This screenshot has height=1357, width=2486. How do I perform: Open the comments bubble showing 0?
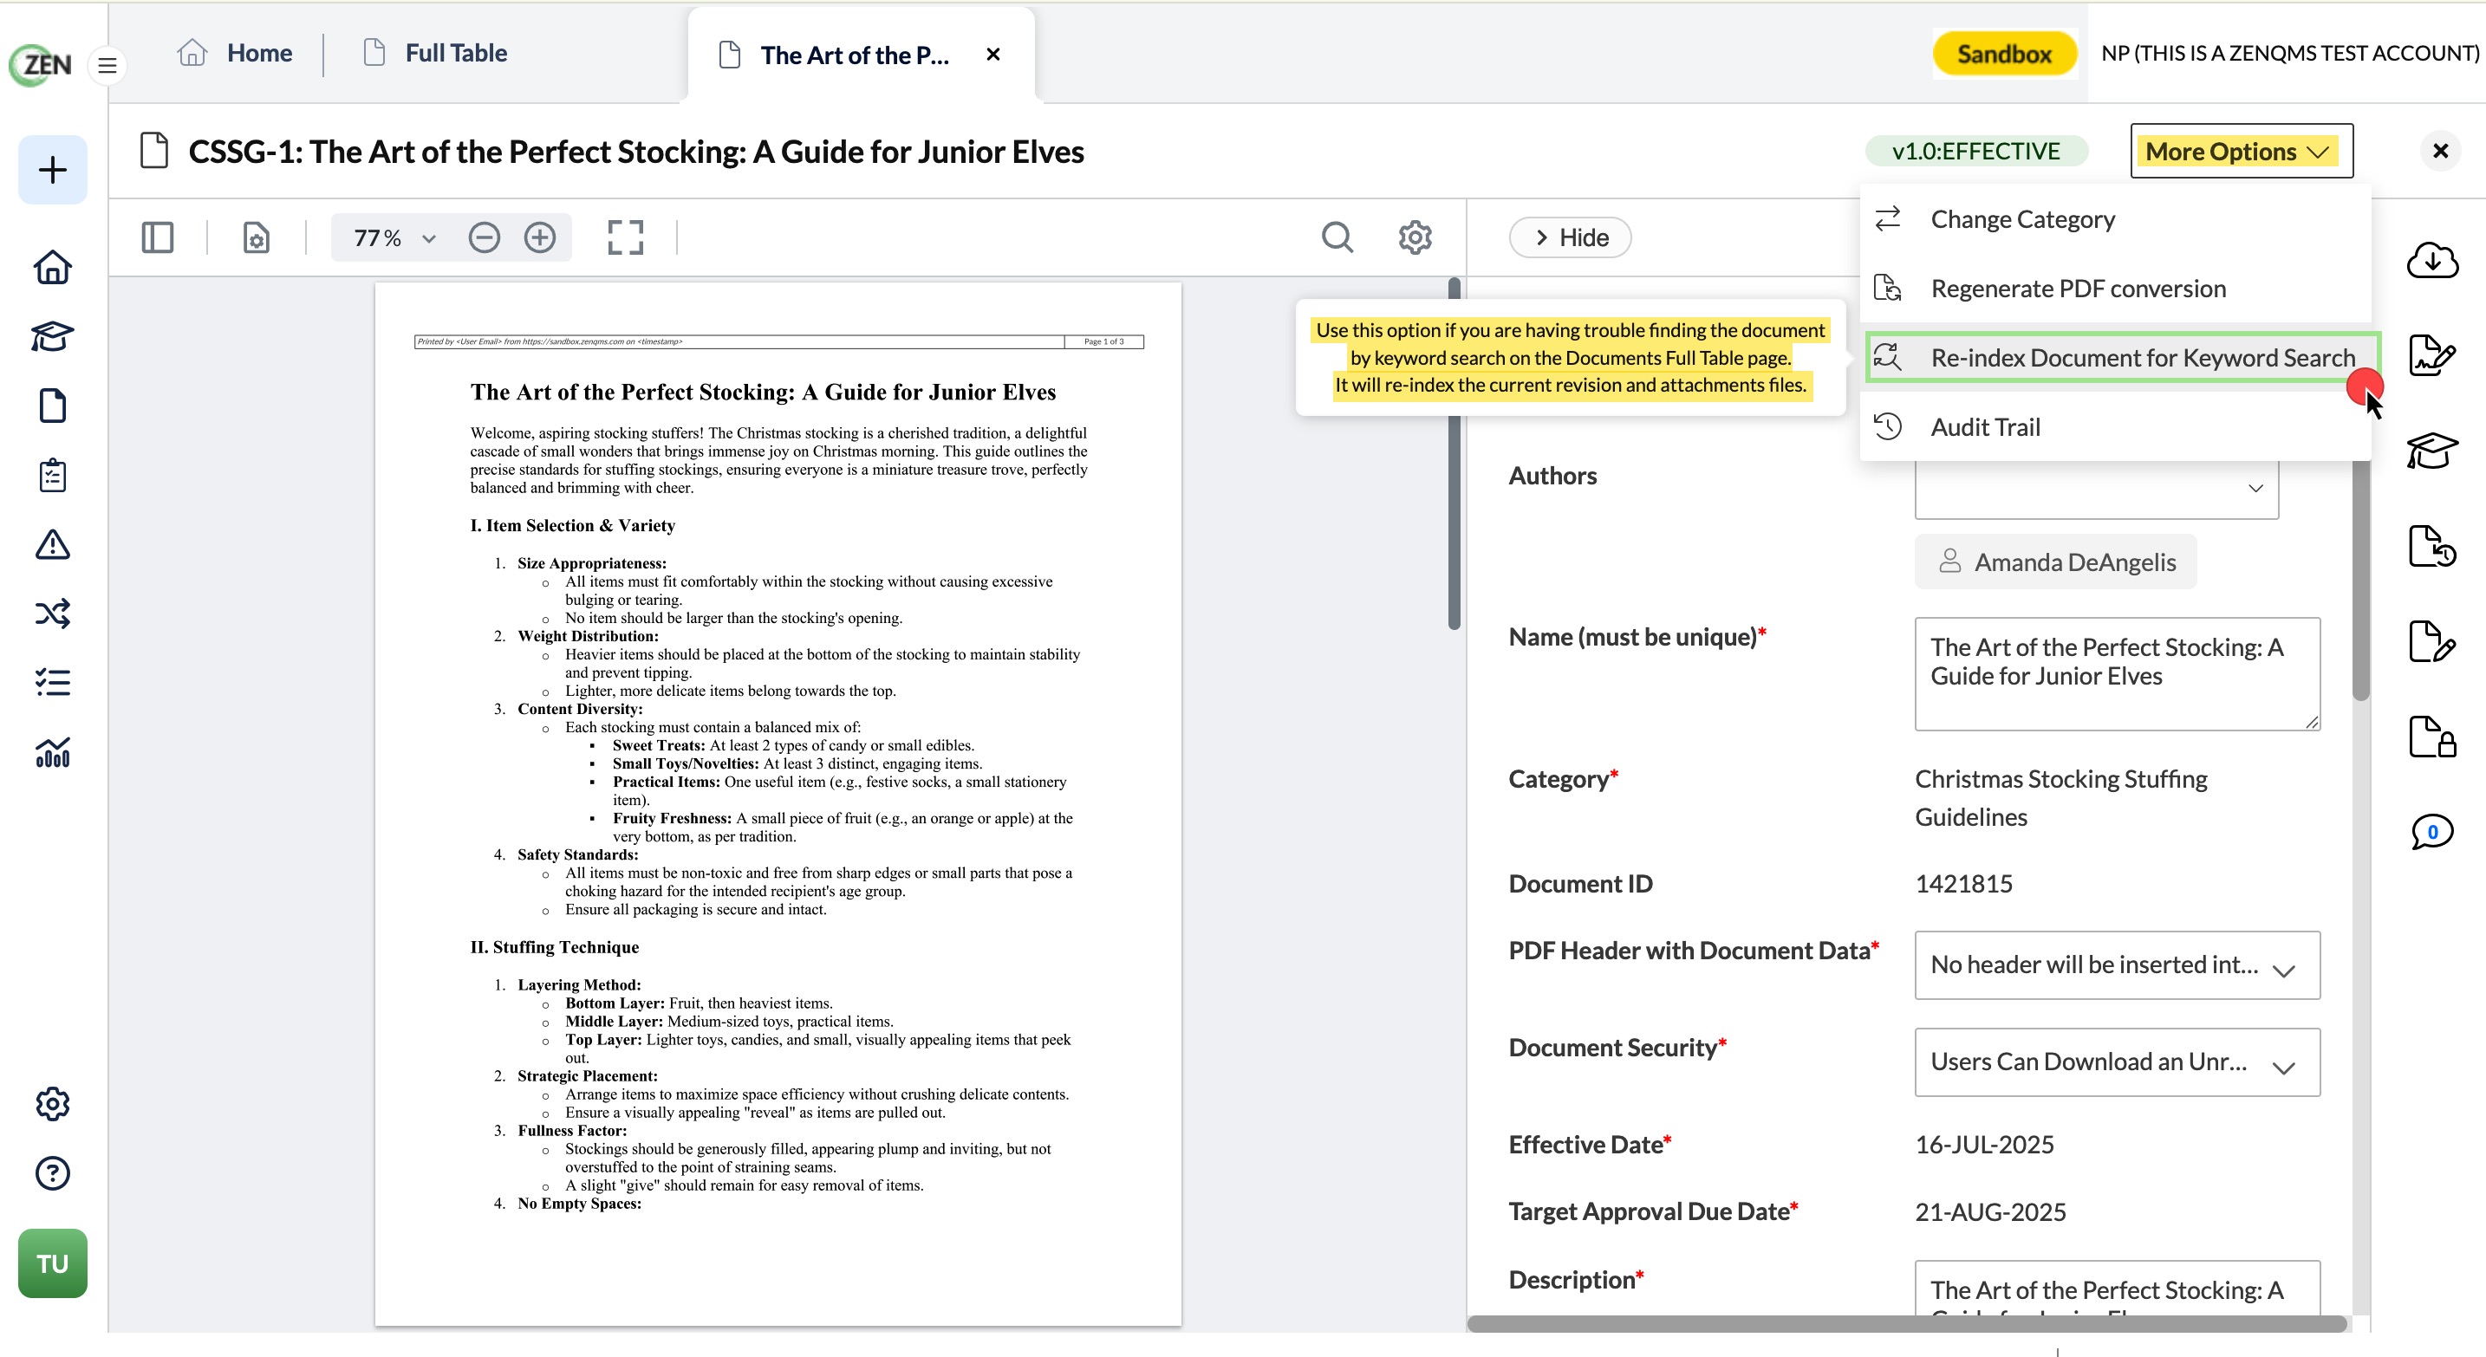coord(2431,831)
